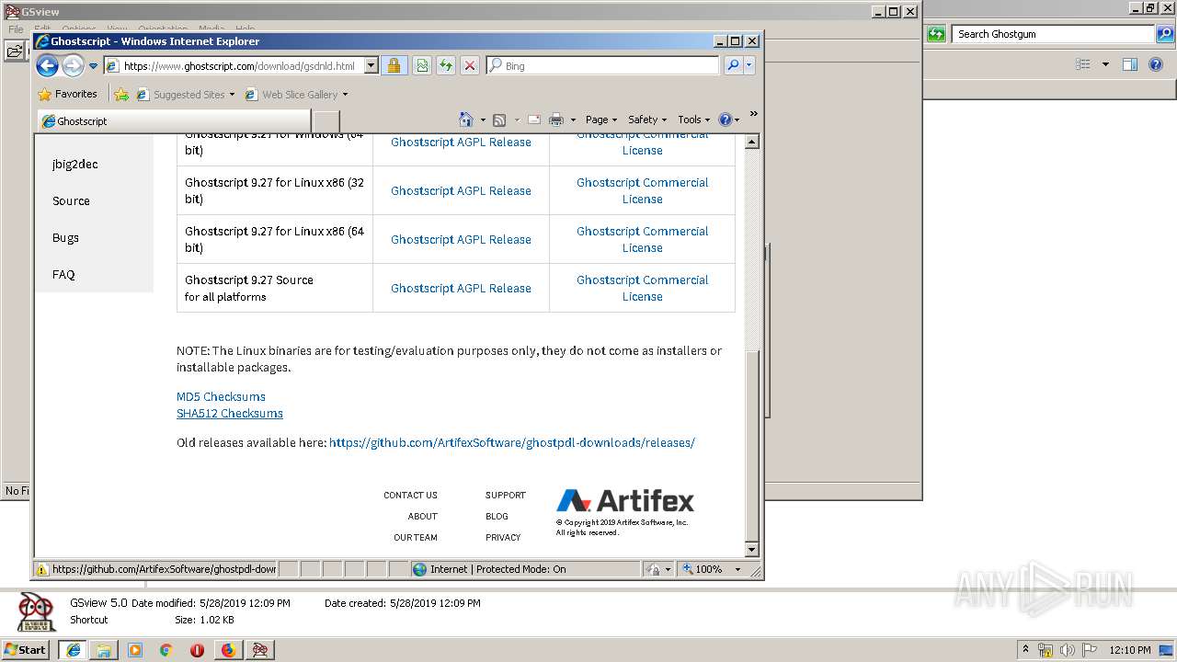Click the page scrollbar down arrow

pos(751,550)
